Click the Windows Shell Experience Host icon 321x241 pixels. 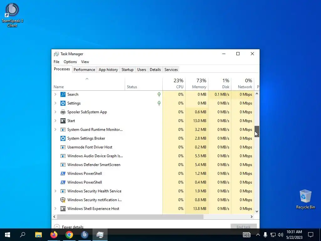(63, 209)
